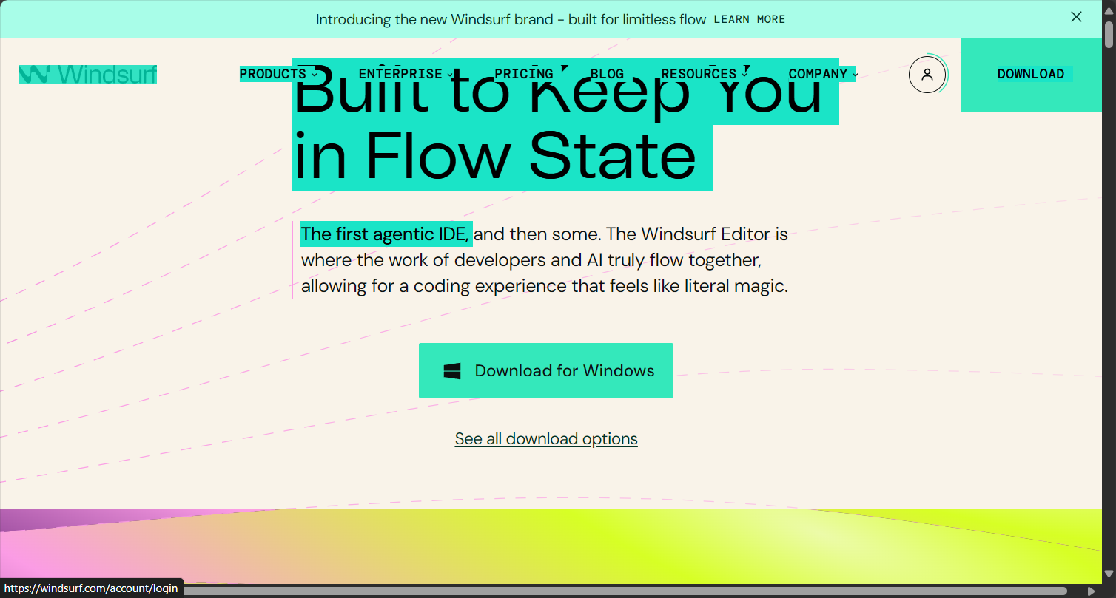This screenshot has height=598, width=1116.
Task: Open See all download options link
Action: pyautogui.click(x=546, y=439)
